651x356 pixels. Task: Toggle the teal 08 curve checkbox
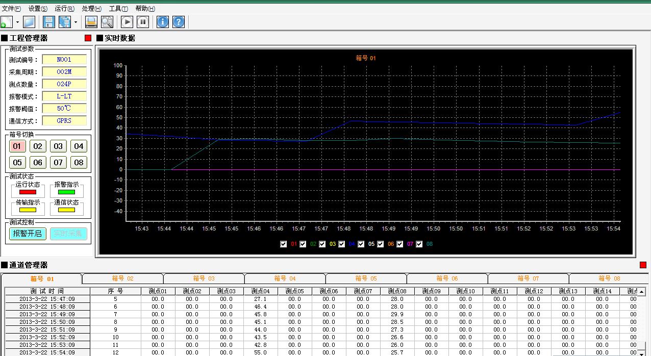[x=419, y=244]
